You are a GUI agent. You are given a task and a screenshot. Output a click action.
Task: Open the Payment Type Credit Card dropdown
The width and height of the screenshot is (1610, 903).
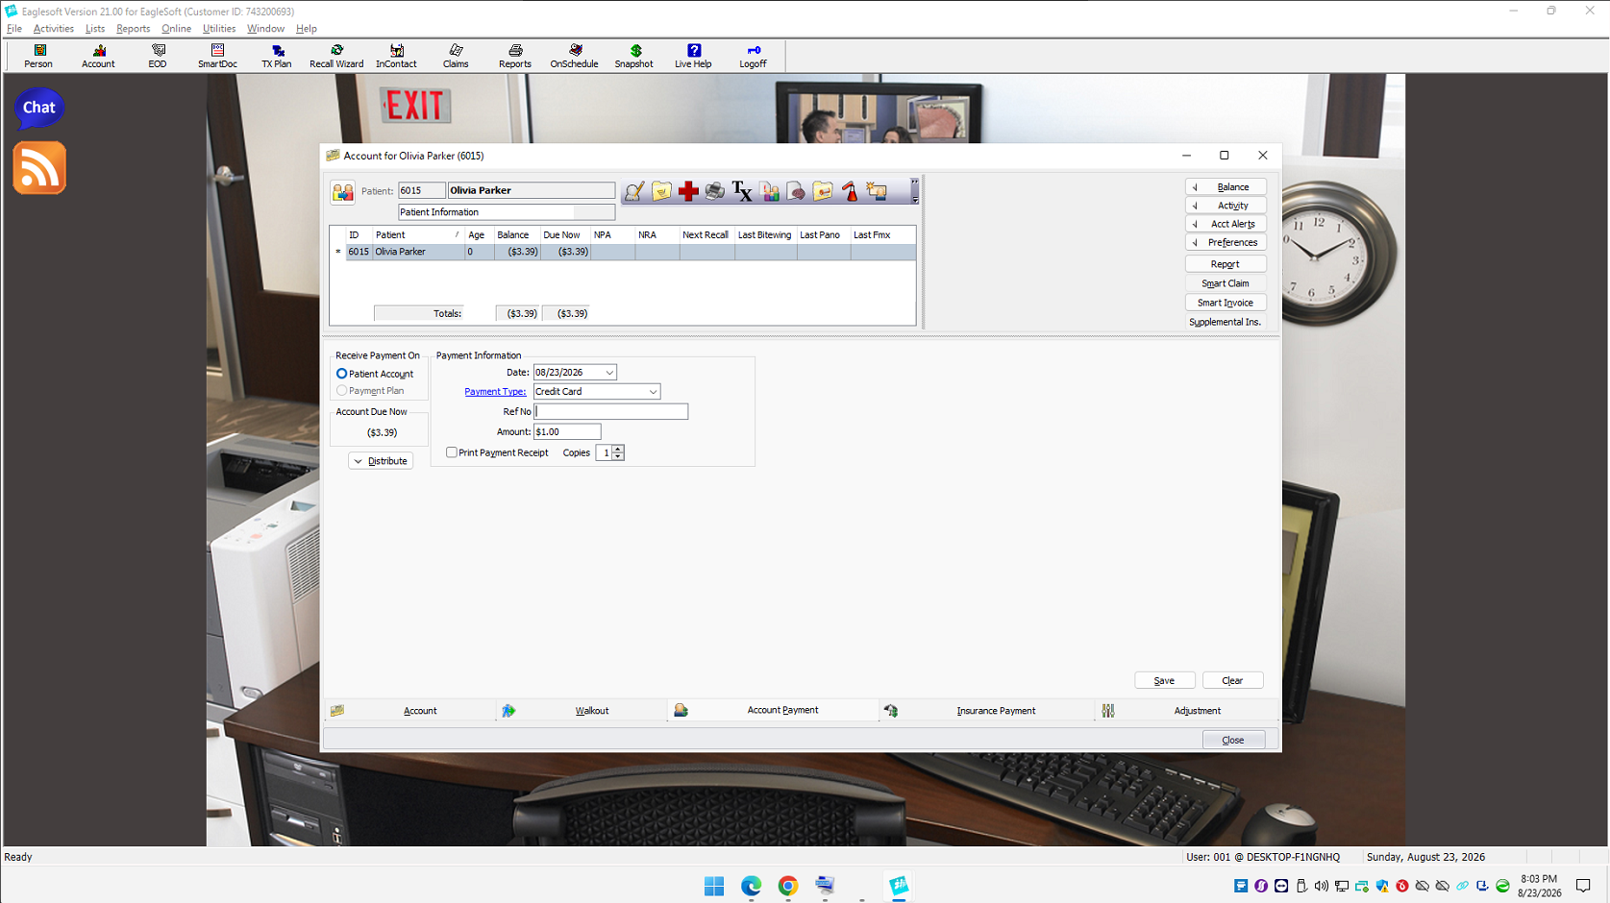tap(653, 392)
